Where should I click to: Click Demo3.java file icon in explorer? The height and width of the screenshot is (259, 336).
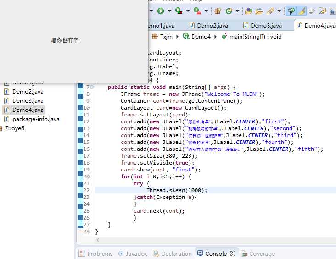7,101
